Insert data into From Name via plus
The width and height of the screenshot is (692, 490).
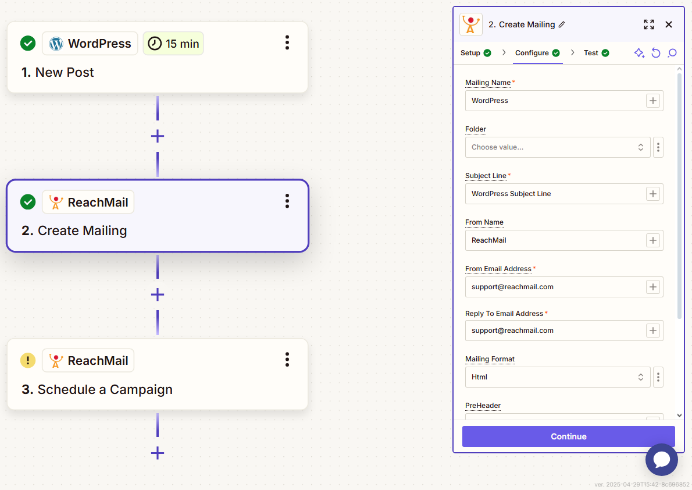click(x=653, y=240)
